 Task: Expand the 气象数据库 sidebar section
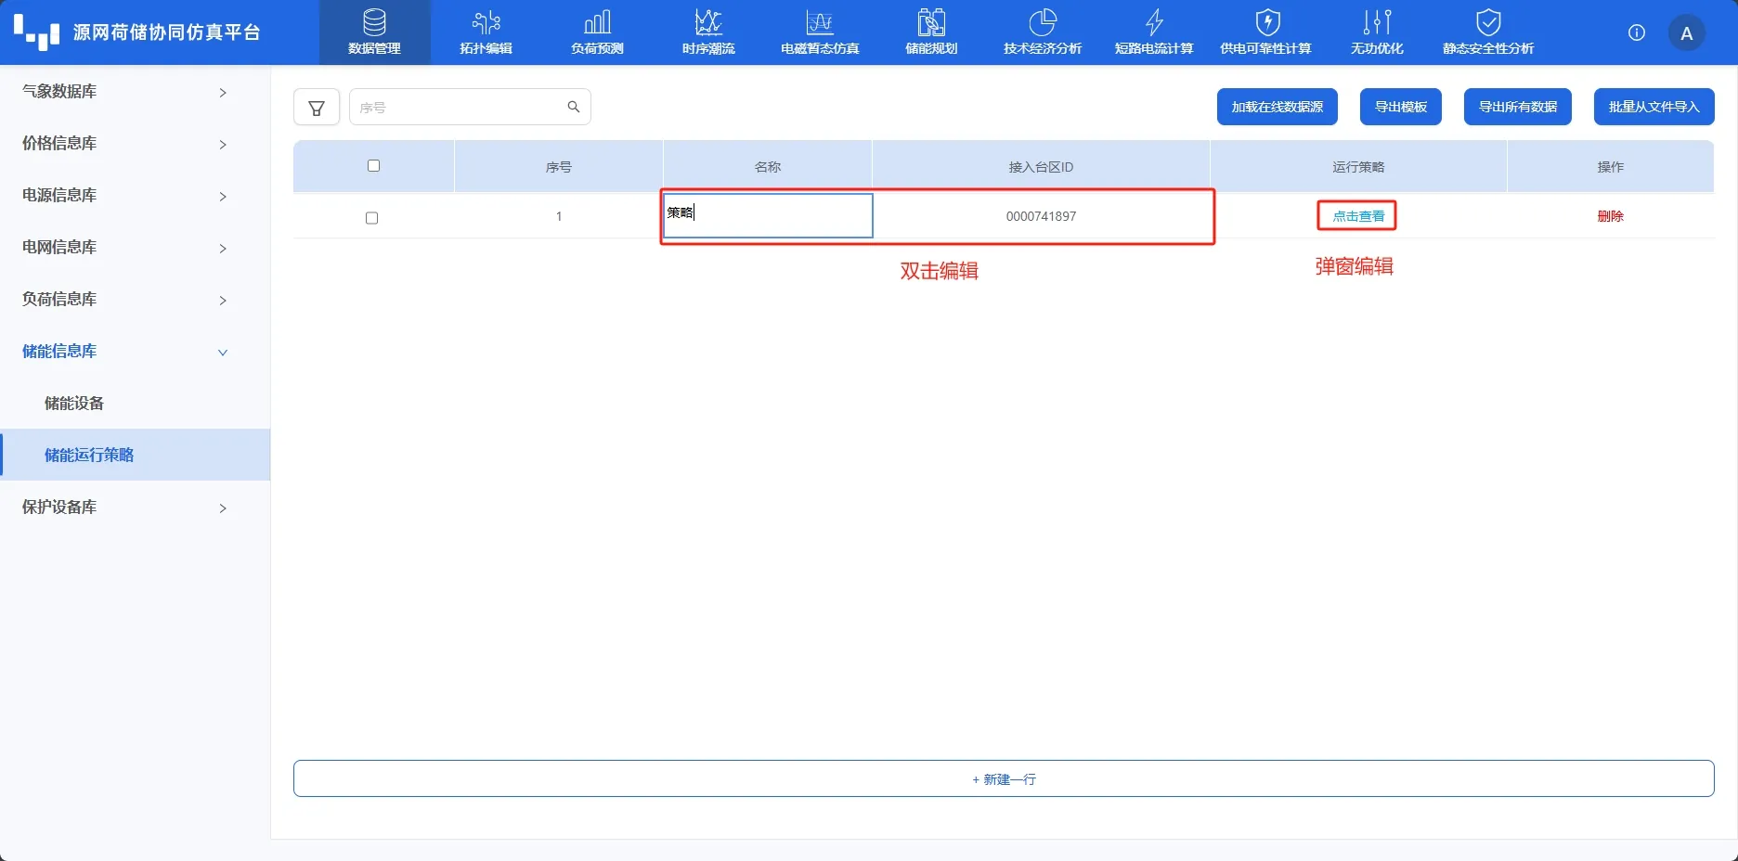[125, 92]
